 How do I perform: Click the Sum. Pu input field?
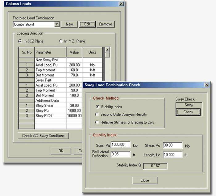click(x=121, y=145)
